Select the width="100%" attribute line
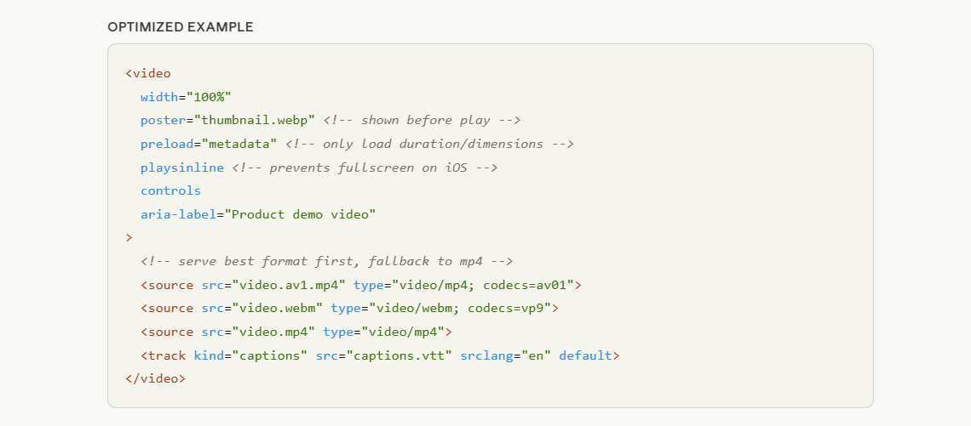 (x=186, y=97)
